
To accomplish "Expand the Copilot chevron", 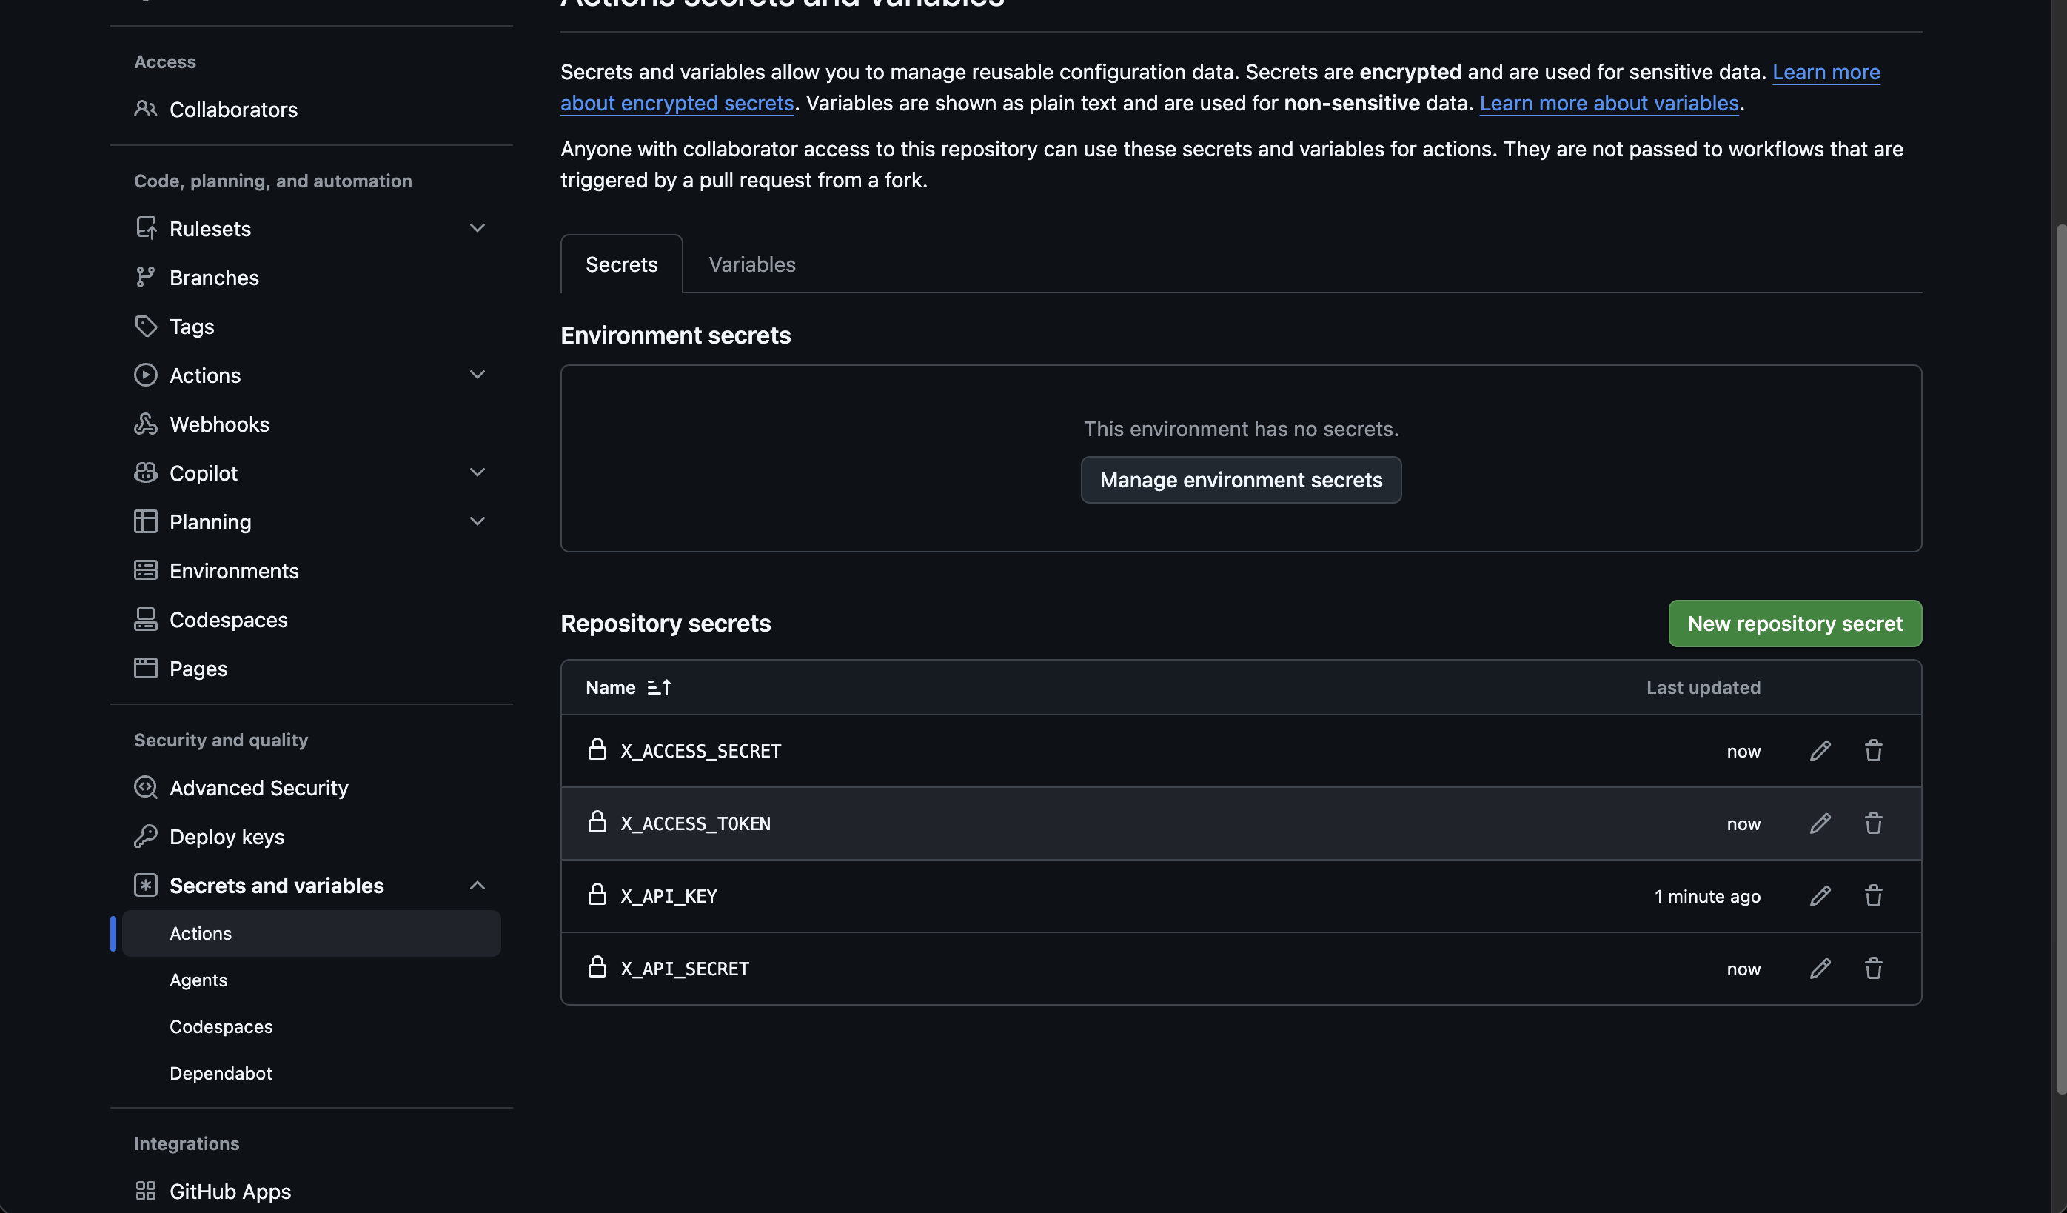I will pyautogui.click(x=477, y=472).
